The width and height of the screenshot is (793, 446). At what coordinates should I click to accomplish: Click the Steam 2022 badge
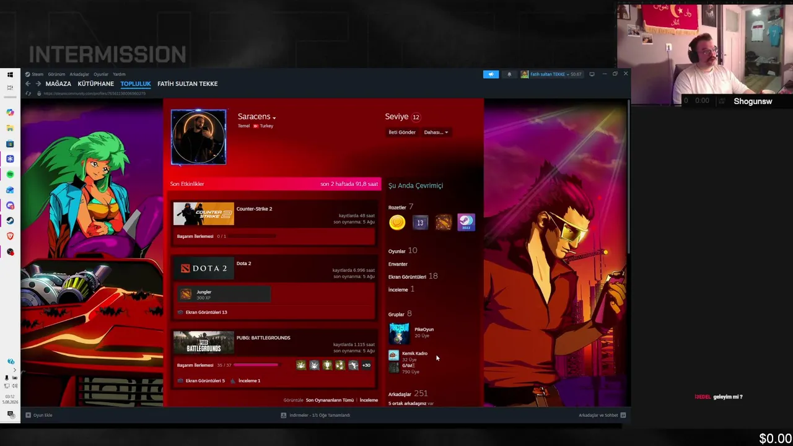[x=466, y=222]
